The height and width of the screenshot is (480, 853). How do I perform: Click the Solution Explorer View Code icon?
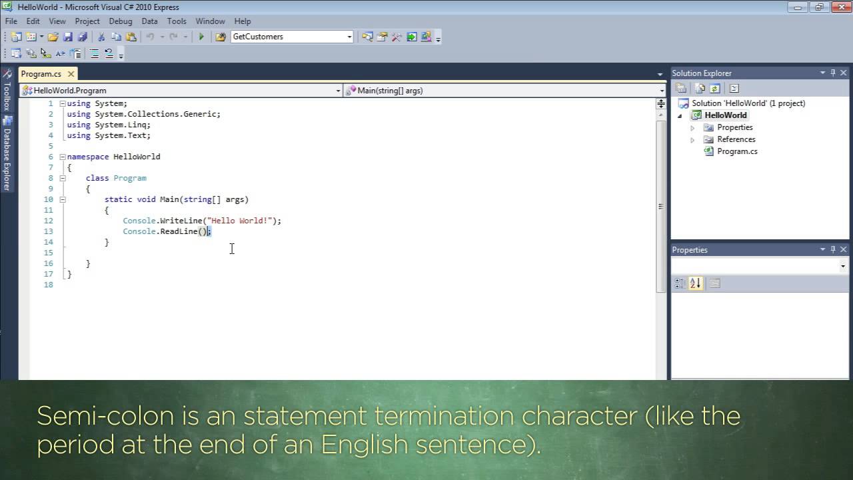coord(734,88)
